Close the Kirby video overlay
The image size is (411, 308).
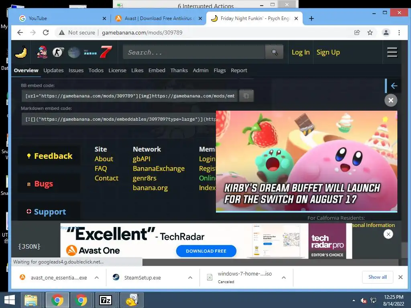[391, 100]
